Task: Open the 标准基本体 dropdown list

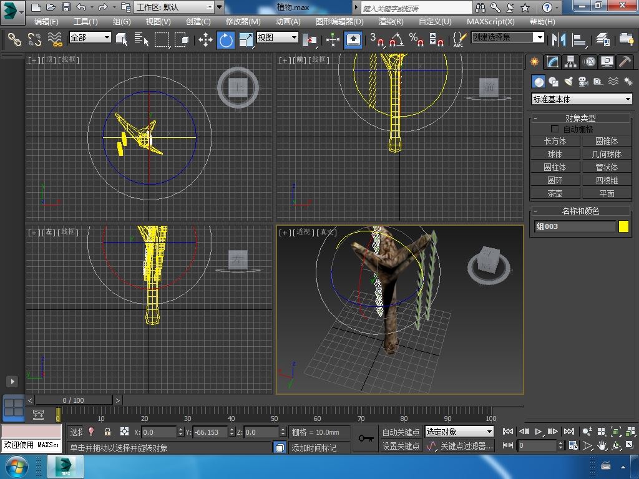Action: (582, 99)
